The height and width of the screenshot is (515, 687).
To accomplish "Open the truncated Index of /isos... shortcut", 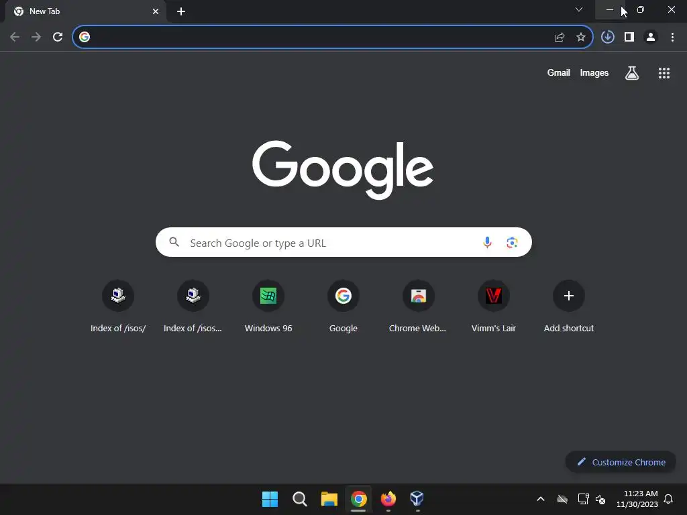I will point(193,307).
